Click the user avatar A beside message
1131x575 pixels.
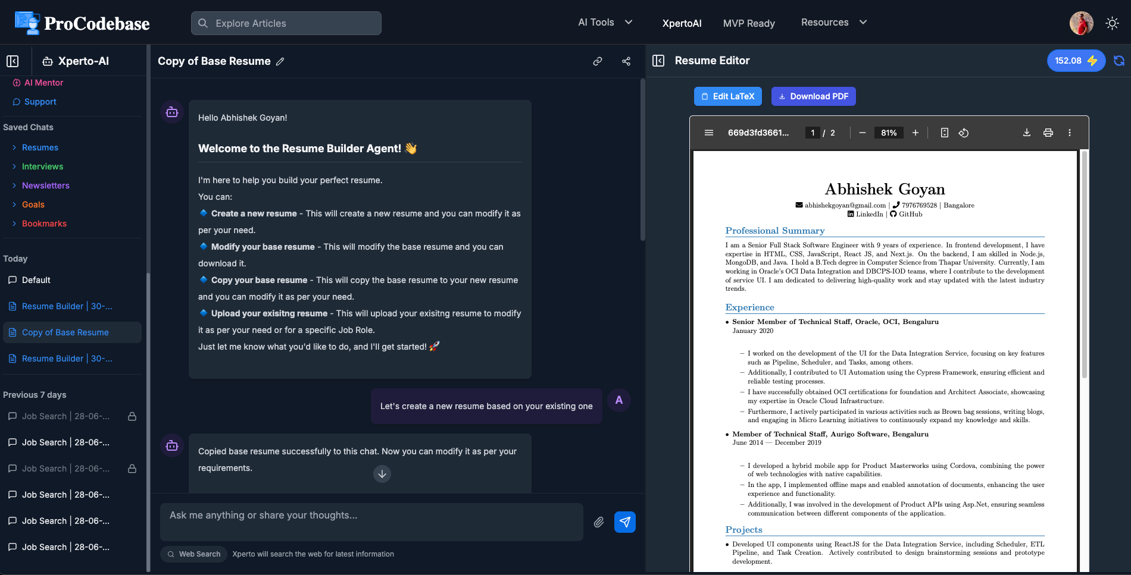(x=619, y=400)
